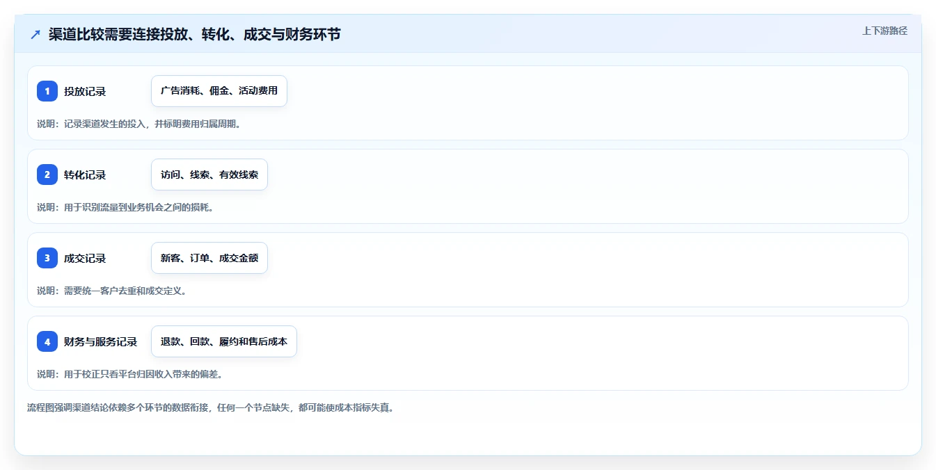Select step badge number 2
The height and width of the screenshot is (470, 936).
click(x=47, y=175)
